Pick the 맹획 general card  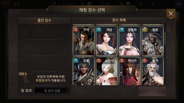[x=153, y=41]
